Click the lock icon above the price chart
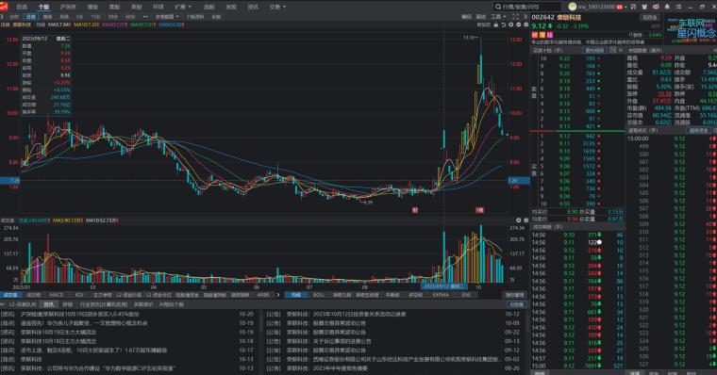717x375 pixels. 496,24
